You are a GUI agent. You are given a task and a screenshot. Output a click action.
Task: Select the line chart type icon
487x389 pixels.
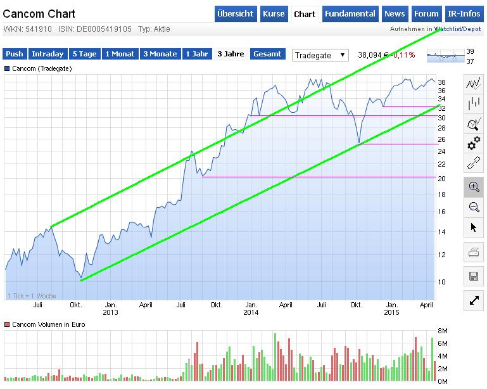[473, 84]
